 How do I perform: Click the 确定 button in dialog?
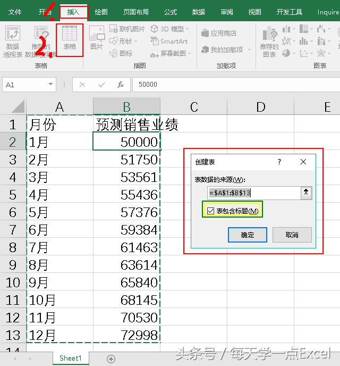pyautogui.click(x=248, y=235)
